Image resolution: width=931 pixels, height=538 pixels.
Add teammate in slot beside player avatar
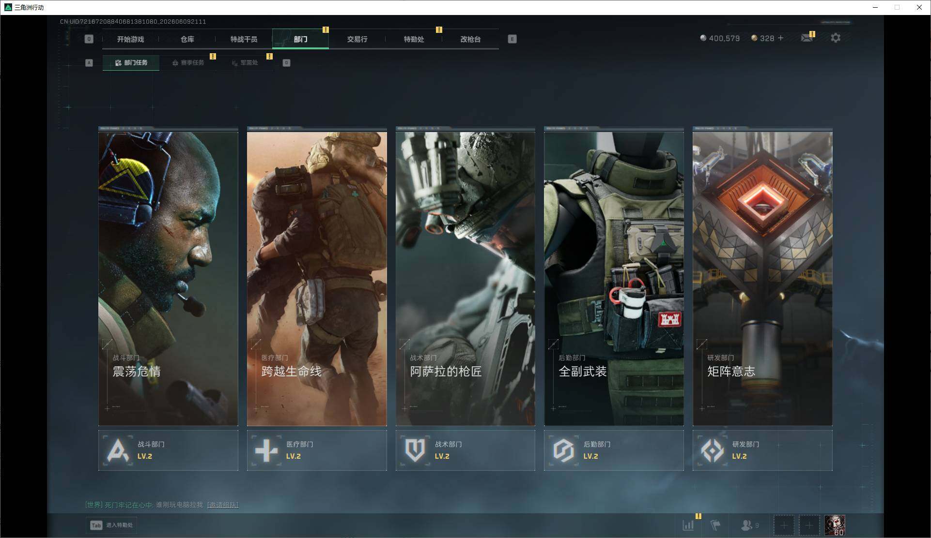809,525
